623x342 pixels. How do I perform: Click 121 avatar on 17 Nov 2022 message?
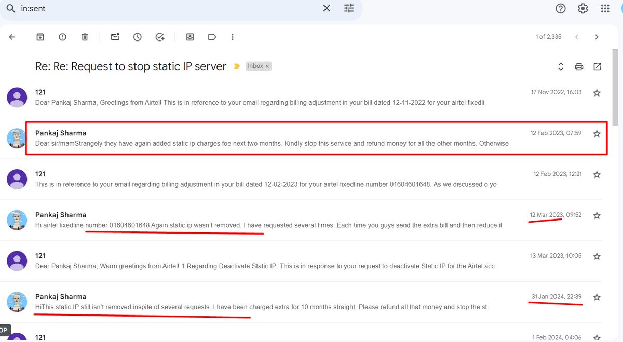pyautogui.click(x=17, y=98)
